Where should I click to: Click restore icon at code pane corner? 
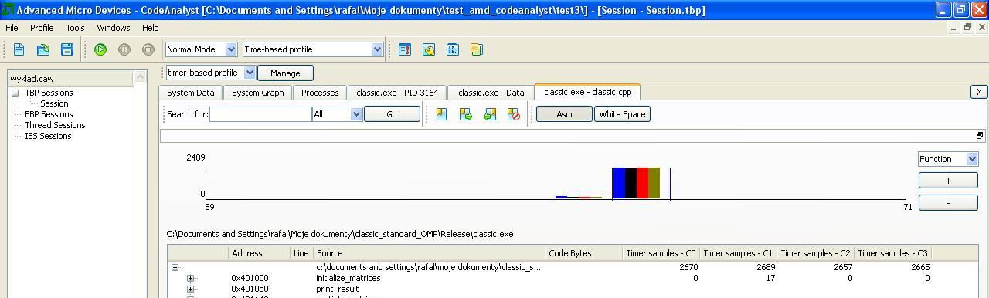coord(980,136)
